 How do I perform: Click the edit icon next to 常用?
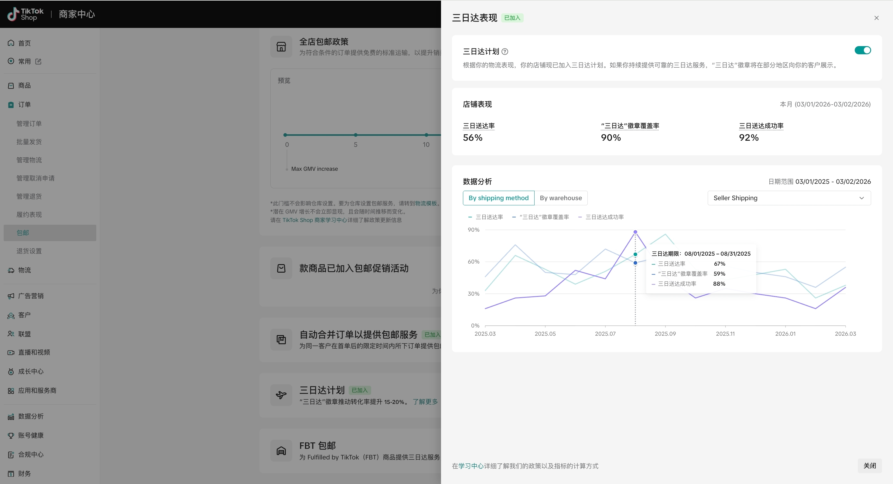point(39,61)
